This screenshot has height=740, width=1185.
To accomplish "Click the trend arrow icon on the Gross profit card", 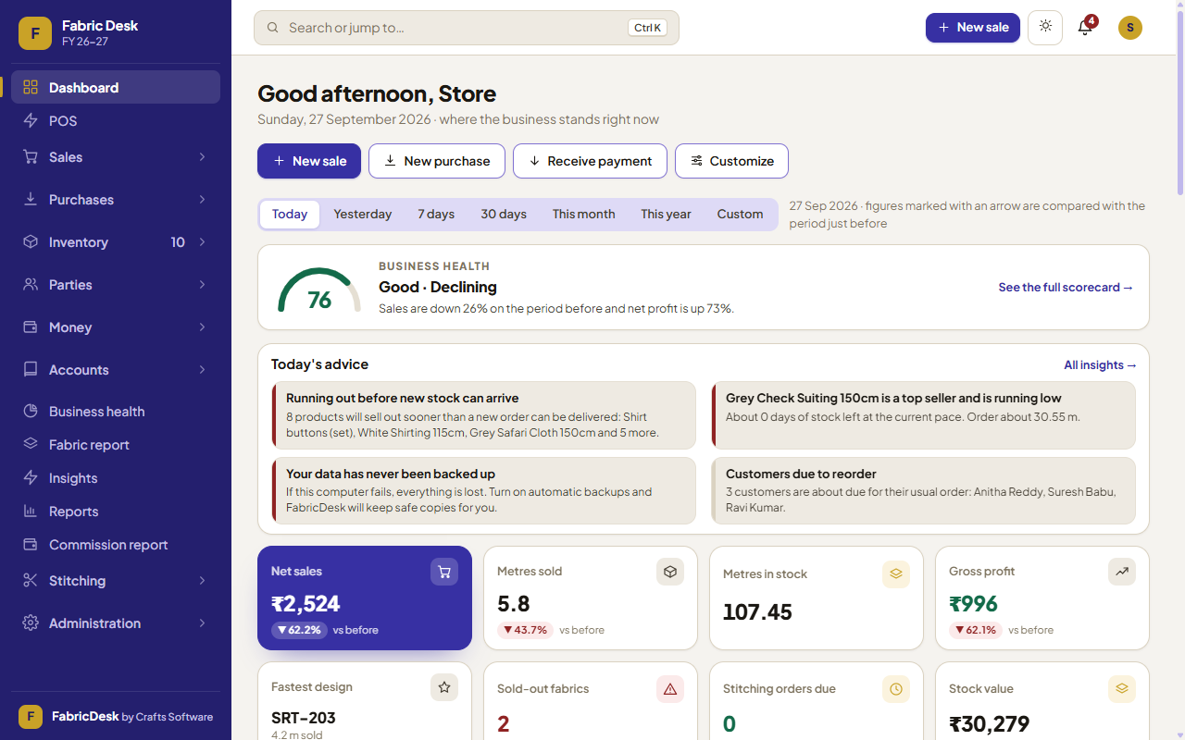I will click(x=1122, y=572).
